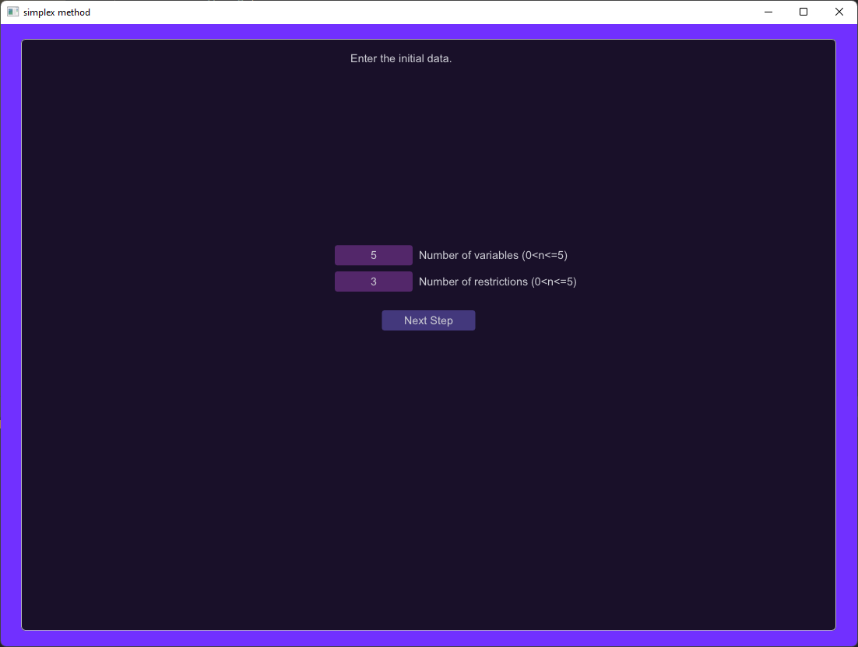
Task: Close the simplex method application
Action: coord(839,12)
